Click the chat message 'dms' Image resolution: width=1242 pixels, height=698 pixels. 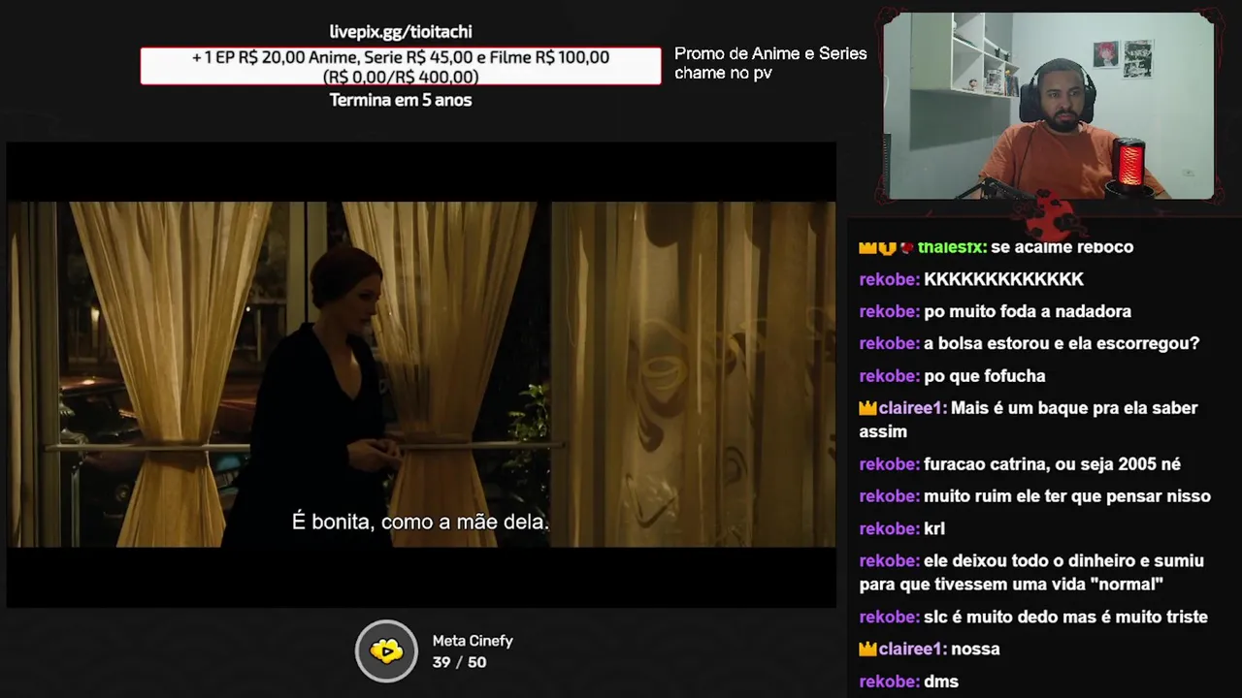[x=941, y=682]
